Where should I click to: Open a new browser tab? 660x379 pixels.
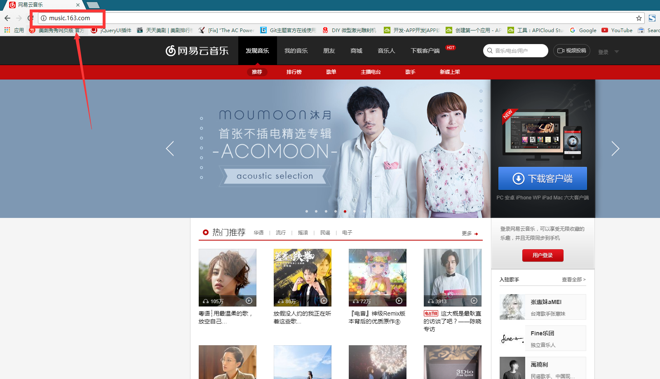tap(93, 5)
